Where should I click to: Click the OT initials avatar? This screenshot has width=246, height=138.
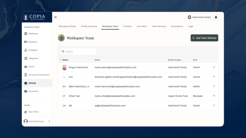(x=64, y=96)
